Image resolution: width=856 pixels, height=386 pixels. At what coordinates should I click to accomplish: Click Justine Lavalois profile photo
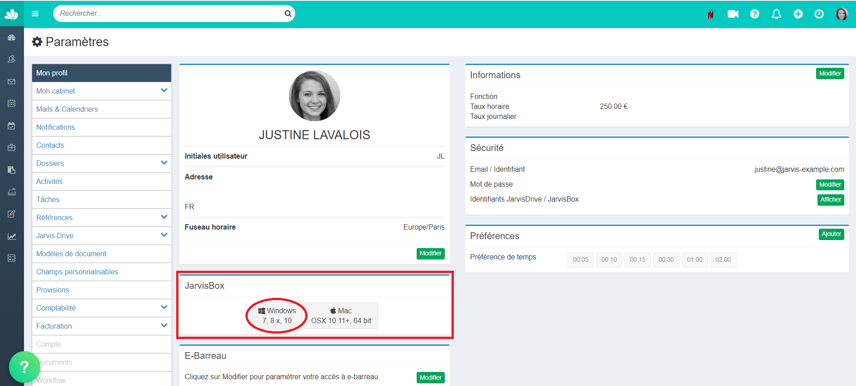coord(314,96)
